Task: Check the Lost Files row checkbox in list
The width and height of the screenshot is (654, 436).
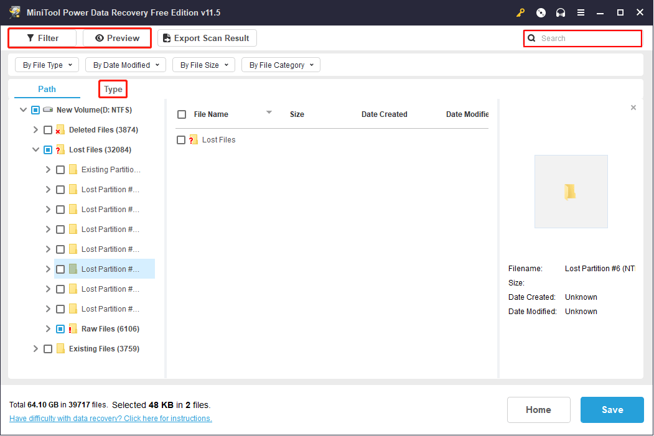Action: click(x=180, y=140)
